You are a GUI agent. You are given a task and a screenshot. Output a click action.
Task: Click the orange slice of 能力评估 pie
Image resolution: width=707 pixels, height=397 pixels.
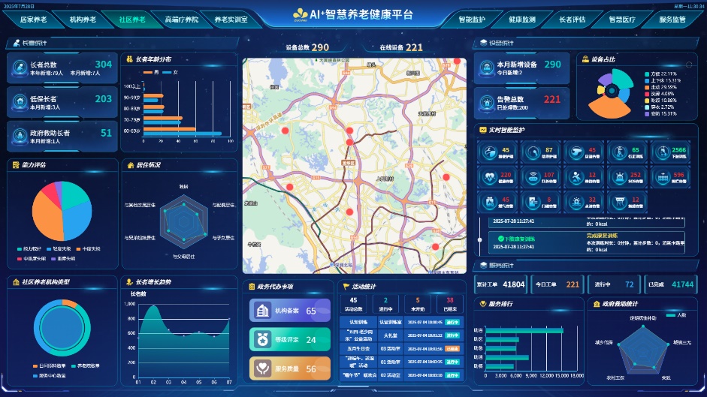coord(47,216)
